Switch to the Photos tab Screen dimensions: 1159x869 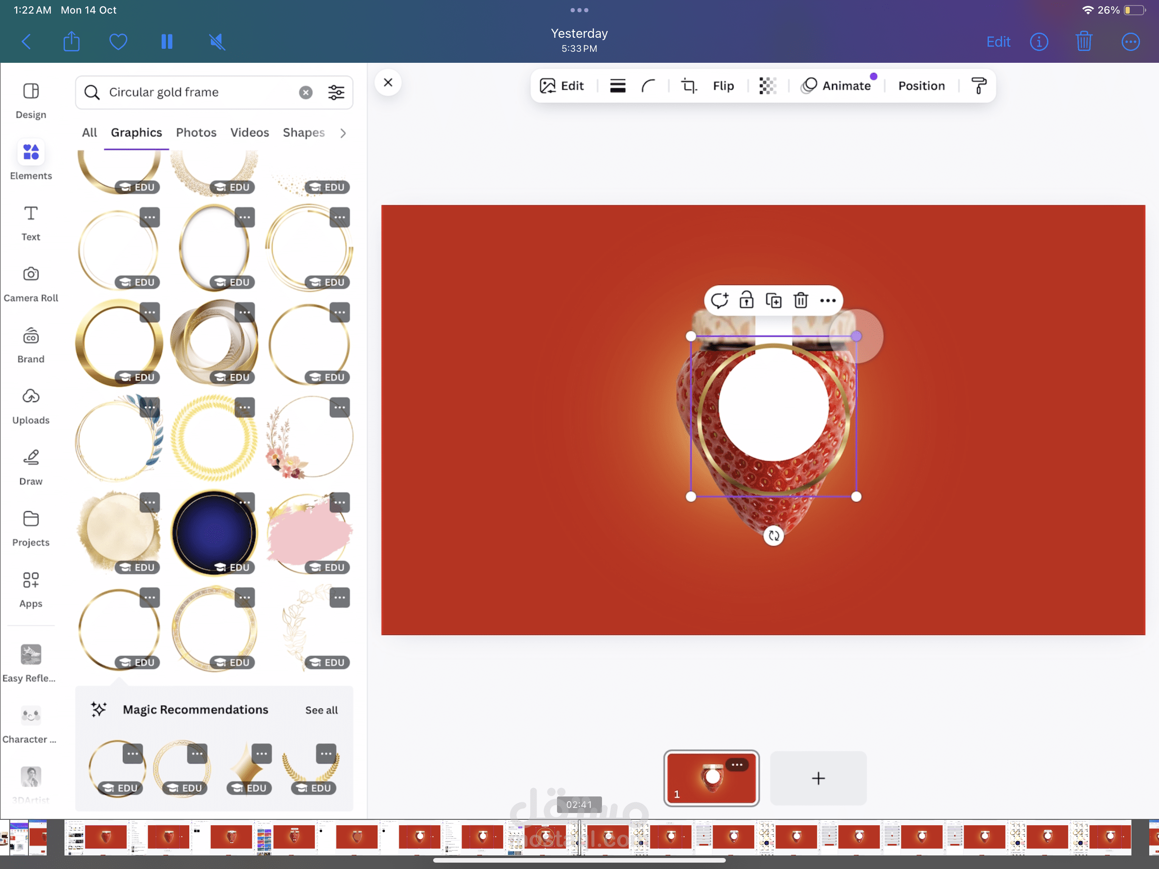pos(196,133)
